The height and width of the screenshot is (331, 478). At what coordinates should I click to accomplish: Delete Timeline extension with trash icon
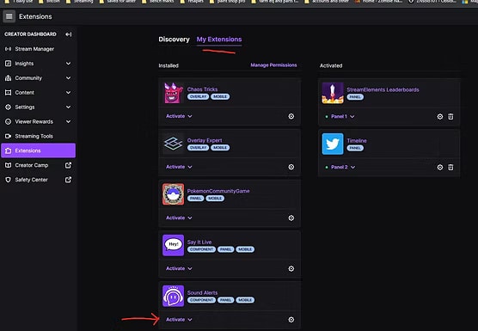pyautogui.click(x=450, y=168)
